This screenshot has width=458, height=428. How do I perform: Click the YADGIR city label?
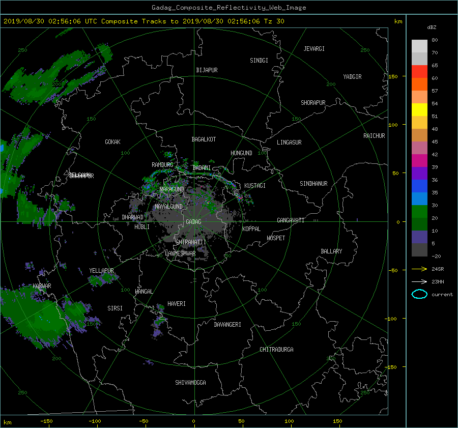[352, 77]
